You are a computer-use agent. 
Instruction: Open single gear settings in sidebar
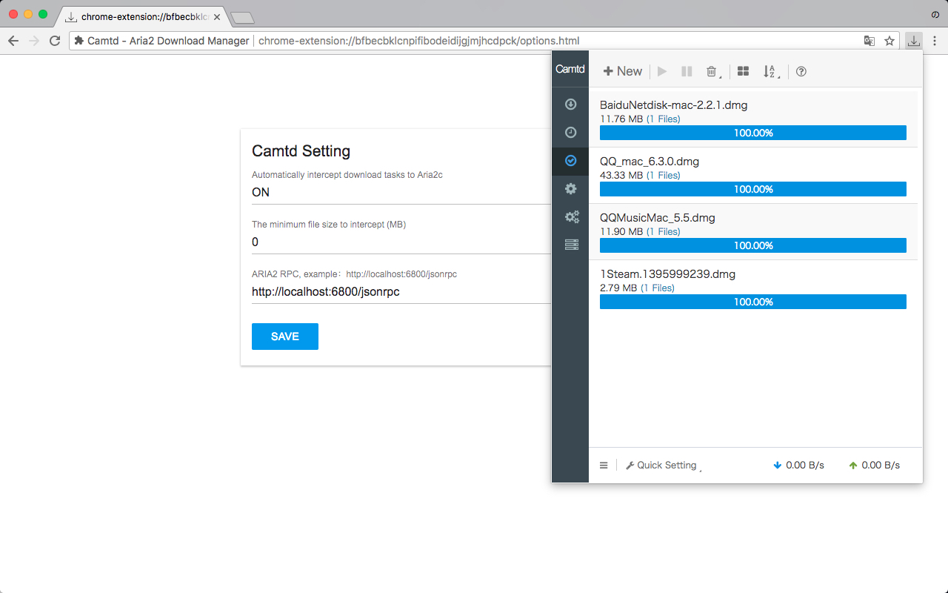(x=570, y=189)
